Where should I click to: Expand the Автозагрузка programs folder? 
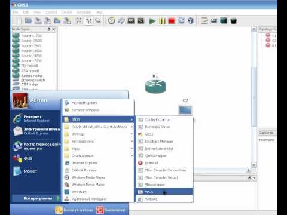[x=98, y=142]
